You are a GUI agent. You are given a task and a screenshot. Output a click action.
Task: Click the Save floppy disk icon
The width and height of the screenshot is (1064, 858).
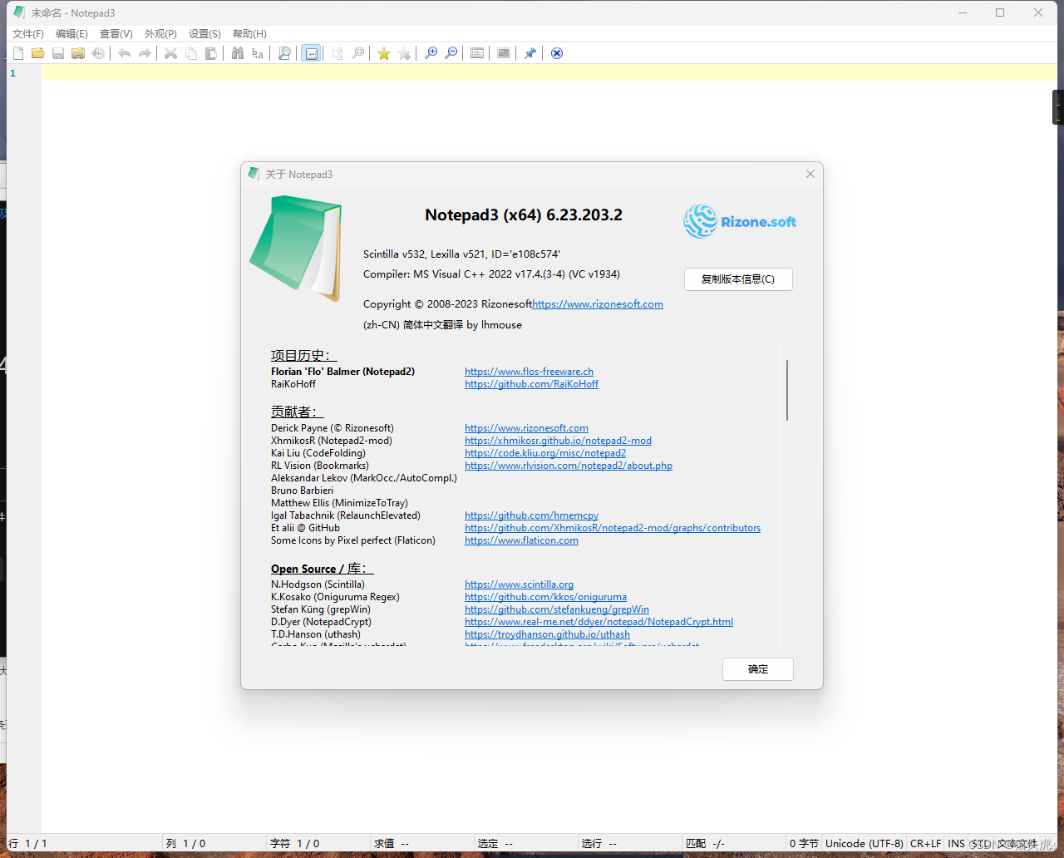(x=58, y=53)
